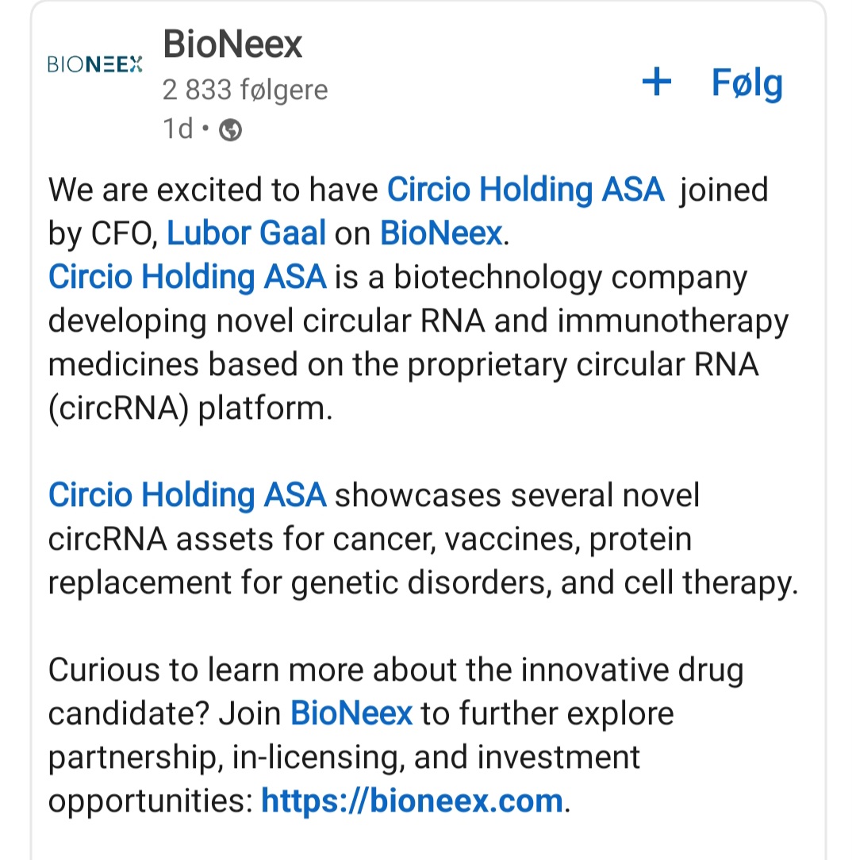Open Circio Holding ASA link before 'showcases several'

pos(187,495)
